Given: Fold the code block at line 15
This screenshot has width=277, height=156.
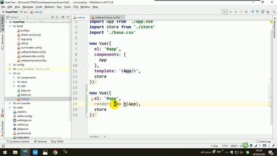Looking at the screenshot, I should (87, 93).
